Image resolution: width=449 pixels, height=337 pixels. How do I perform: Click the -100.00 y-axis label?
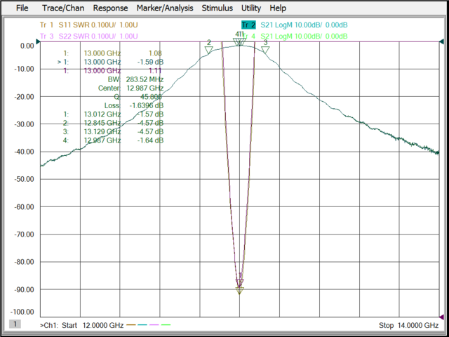pos(22,312)
